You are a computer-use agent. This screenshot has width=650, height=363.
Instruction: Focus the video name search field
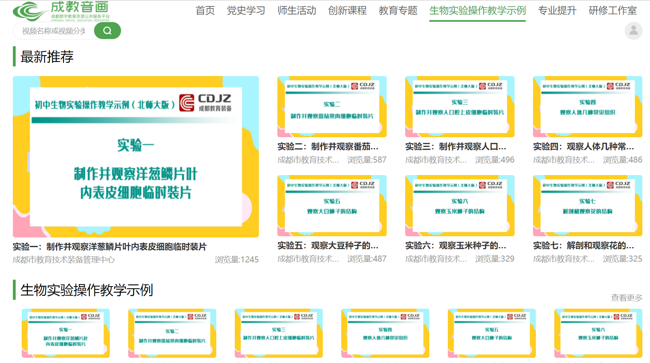tap(54, 31)
